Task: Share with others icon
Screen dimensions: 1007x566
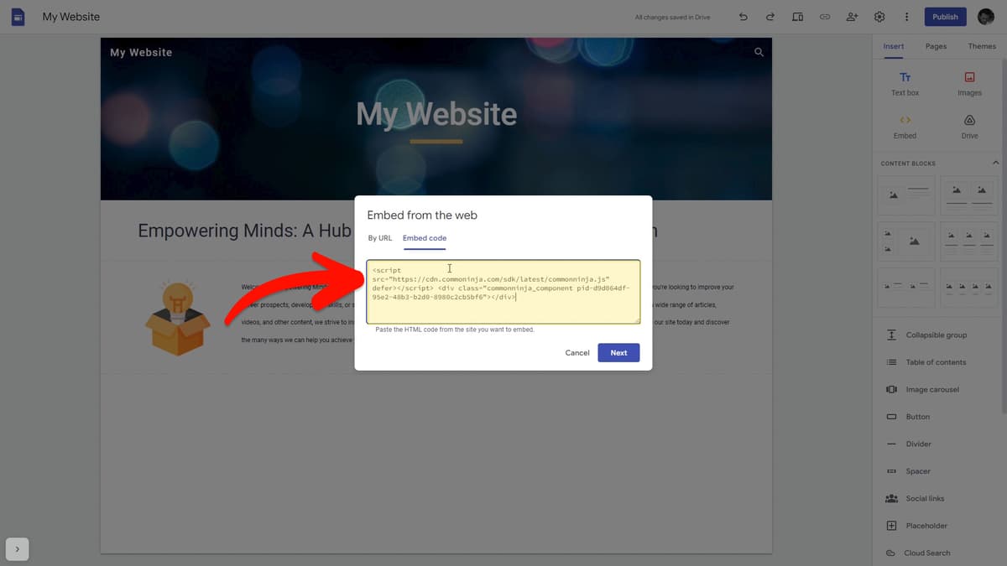Action: 852,17
